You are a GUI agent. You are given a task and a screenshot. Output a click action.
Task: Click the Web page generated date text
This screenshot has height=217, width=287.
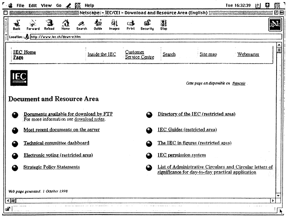pyautogui.click(x=38, y=191)
